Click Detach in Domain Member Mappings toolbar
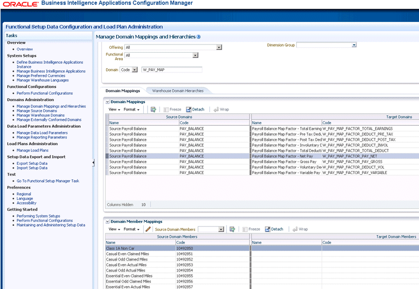 click(x=274, y=229)
